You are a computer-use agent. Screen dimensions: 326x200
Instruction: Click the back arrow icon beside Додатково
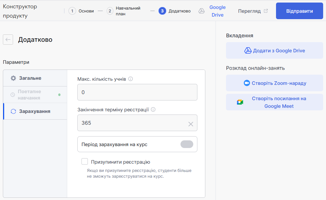[x=8, y=40]
